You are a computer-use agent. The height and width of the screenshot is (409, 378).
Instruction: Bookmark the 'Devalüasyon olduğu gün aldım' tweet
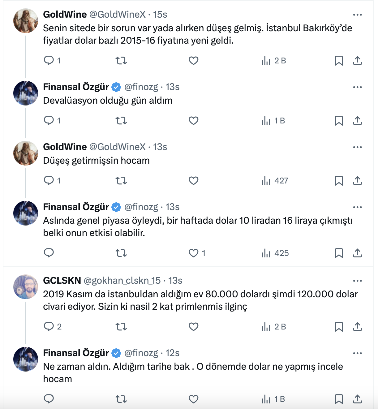point(339,120)
